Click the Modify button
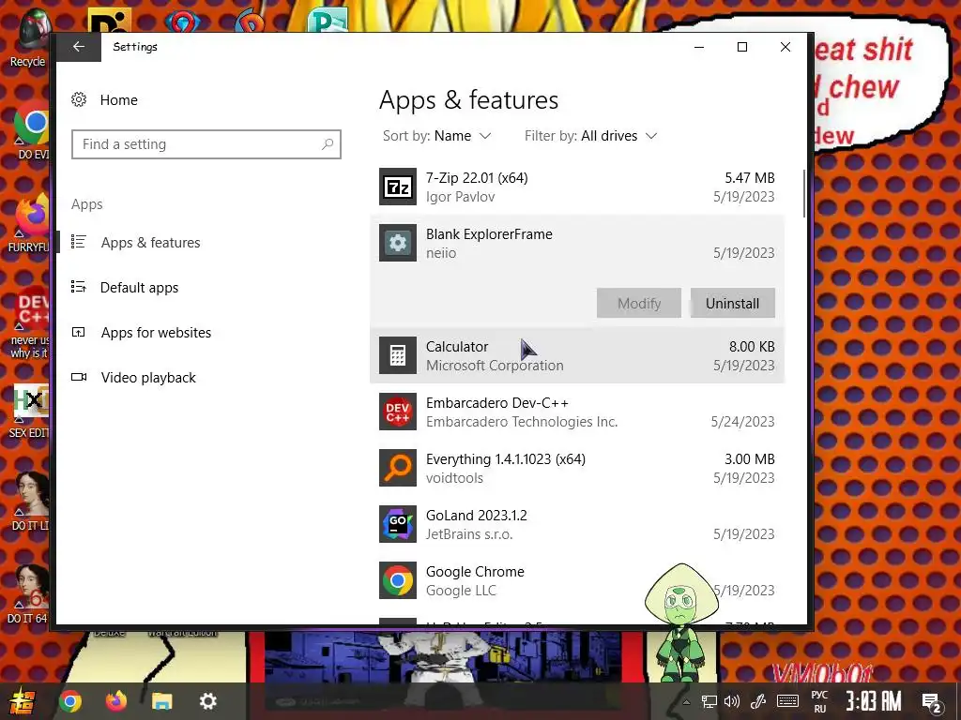 [639, 303]
